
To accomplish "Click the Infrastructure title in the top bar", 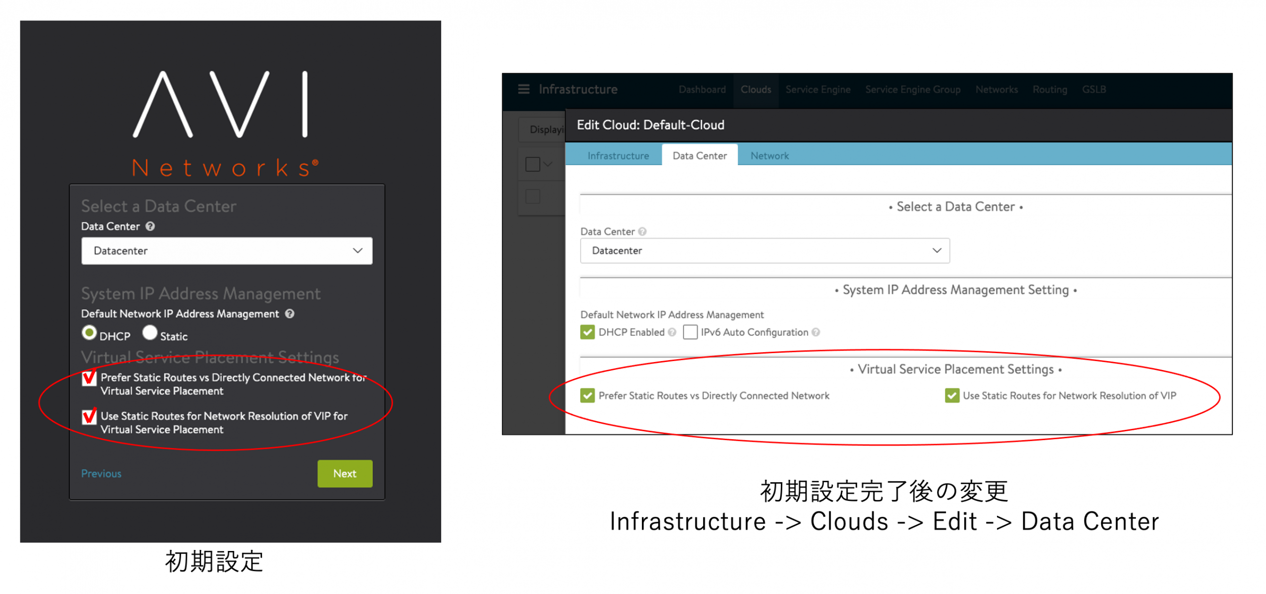I will coord(578,90).
